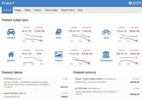Click the 180 000 Kč contract amount

pyautogui.click(x=135, y=82)
